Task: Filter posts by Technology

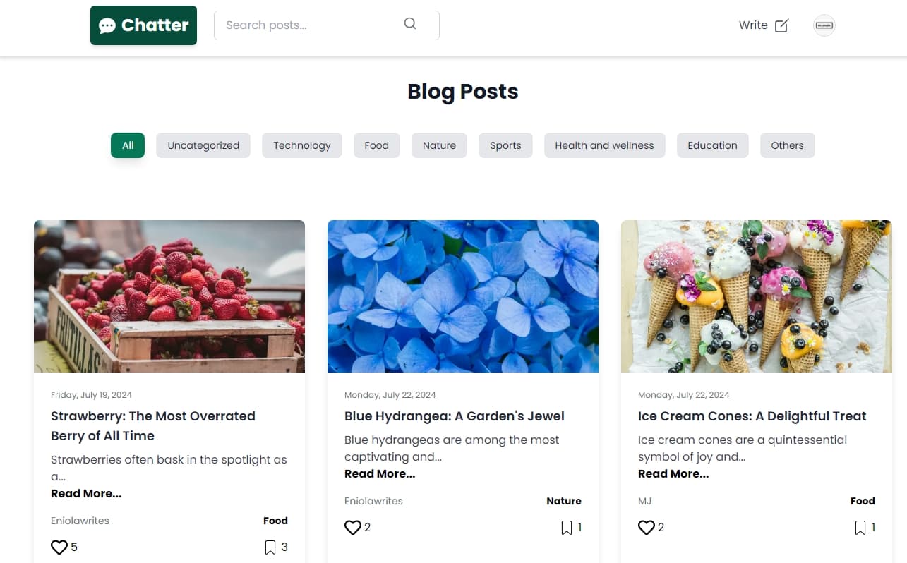Action: (302, 145)
